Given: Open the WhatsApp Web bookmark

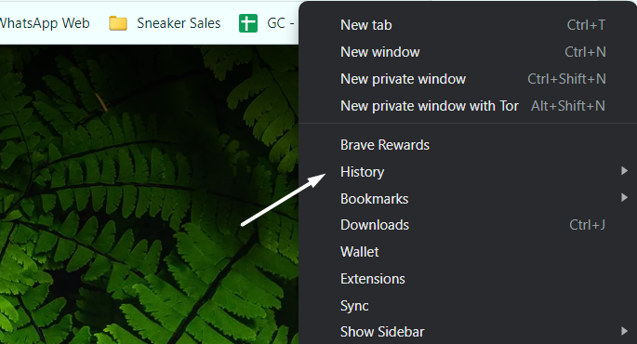Looking at the screenshot, I should [x=45, y=23].
